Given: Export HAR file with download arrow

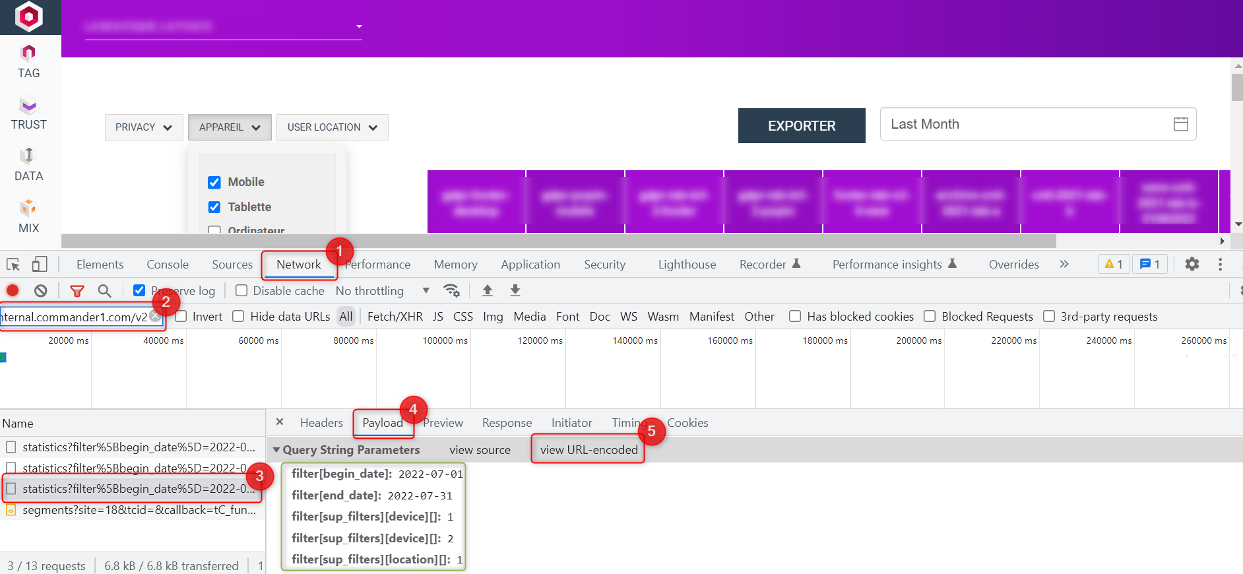Looking at the screenshot, I should tap(515, 290).
